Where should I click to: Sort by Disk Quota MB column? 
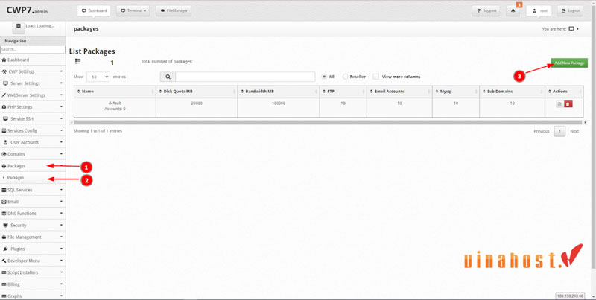point(197,92)
